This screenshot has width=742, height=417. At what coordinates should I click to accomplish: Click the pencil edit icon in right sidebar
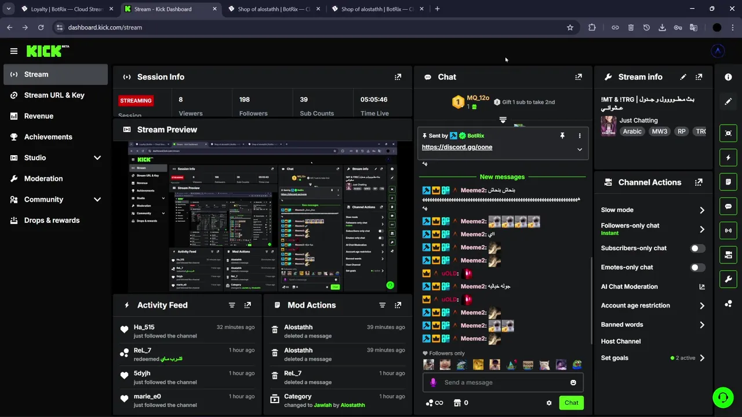728,101
